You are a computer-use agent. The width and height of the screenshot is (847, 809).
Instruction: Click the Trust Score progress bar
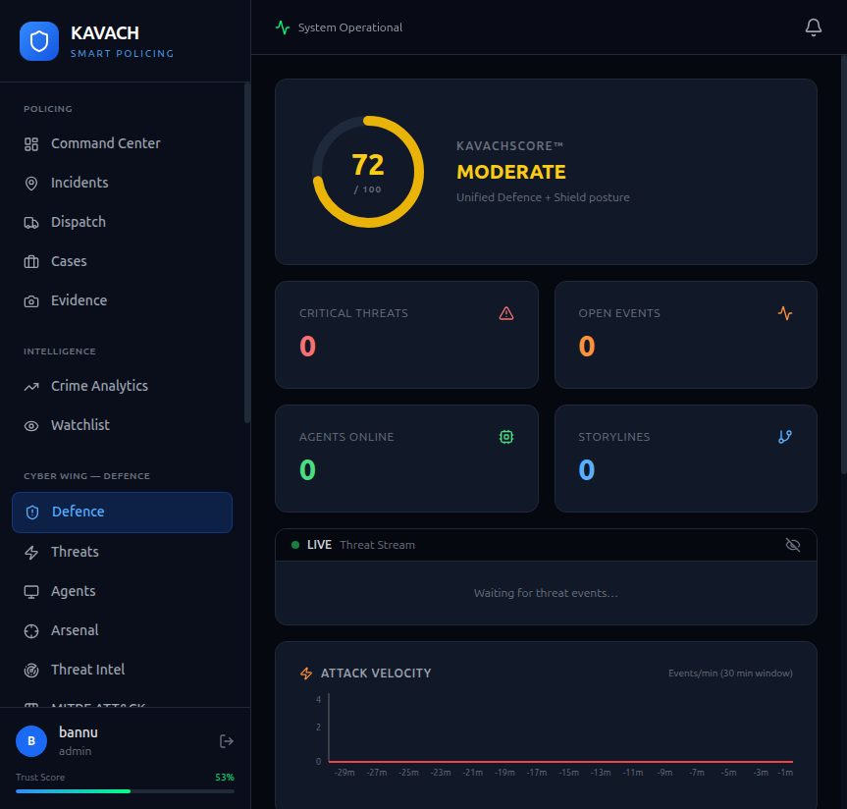125,791
